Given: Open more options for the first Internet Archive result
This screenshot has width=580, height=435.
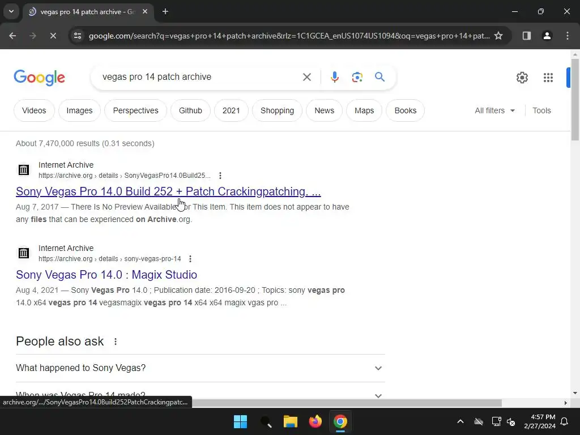Looking at the screenshot, I should tap(220, 176).
